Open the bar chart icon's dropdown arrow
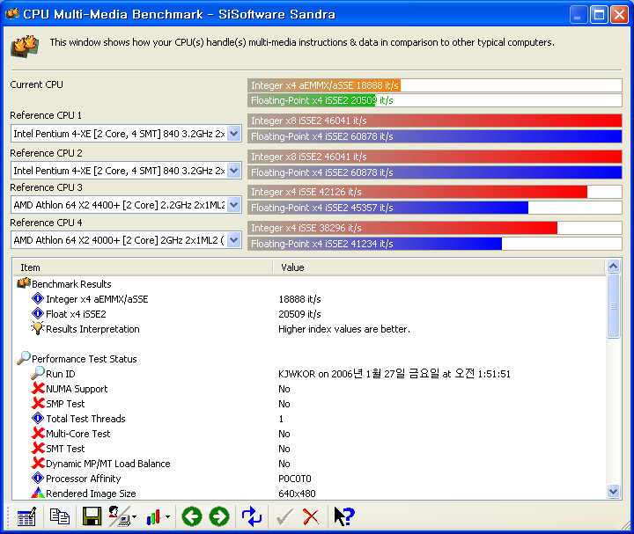 tap(167, 516)
